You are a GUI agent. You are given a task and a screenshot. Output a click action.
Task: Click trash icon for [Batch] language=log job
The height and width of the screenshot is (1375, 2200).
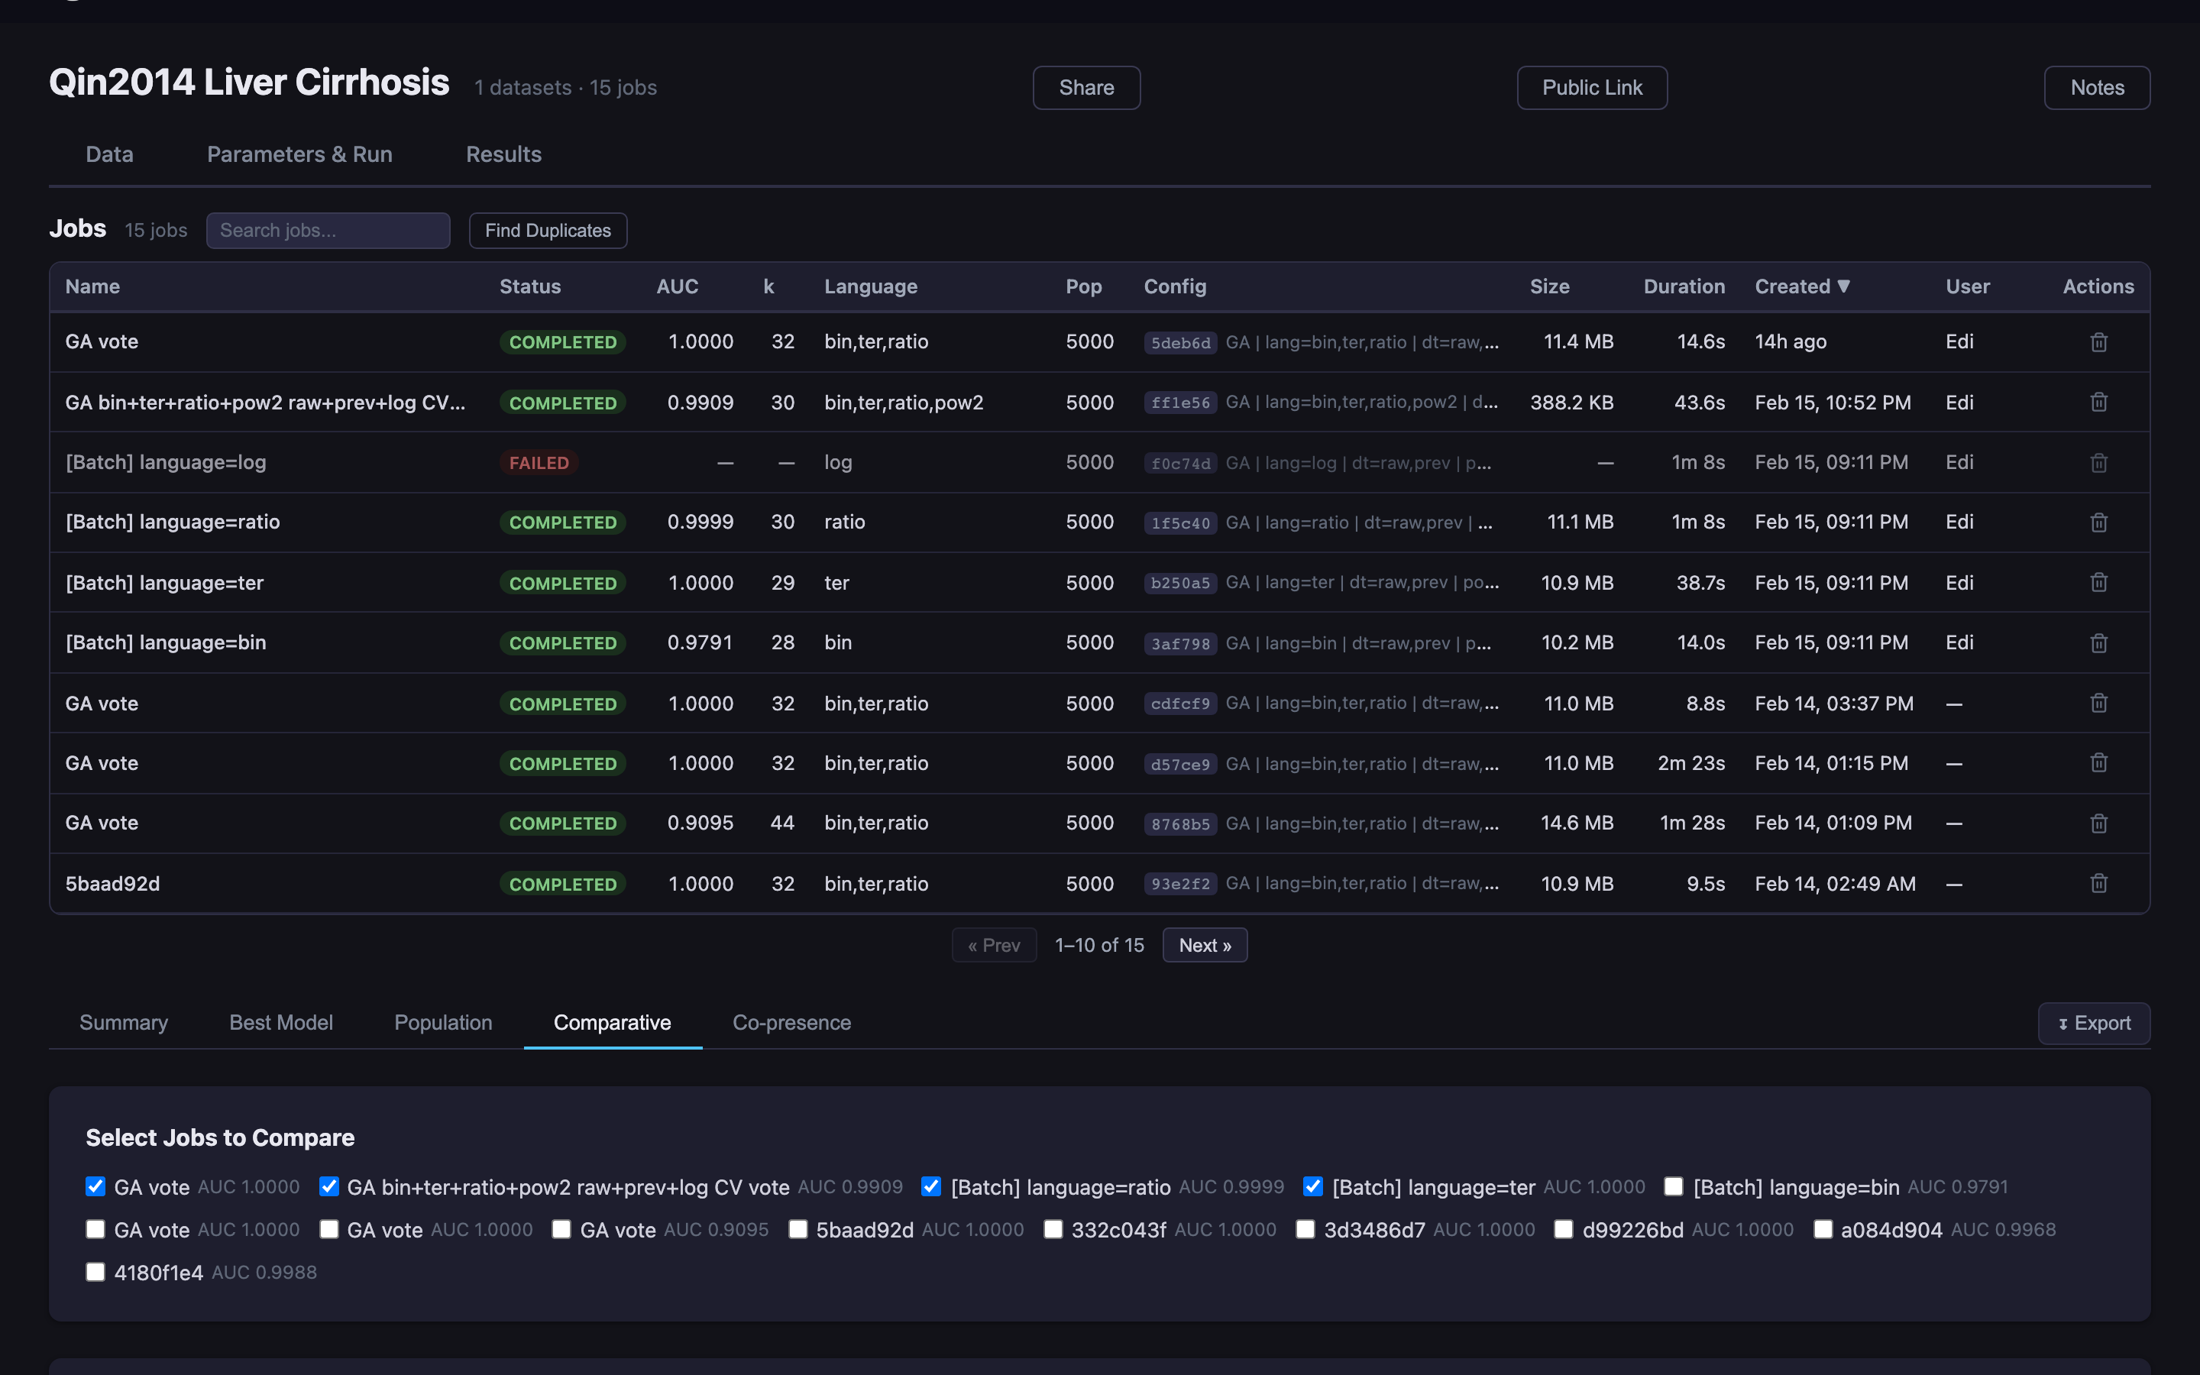[x=2098, y=463]
